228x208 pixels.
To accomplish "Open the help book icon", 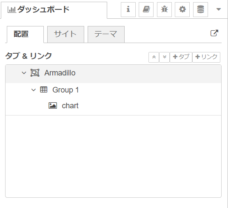I will click(146, 9).
